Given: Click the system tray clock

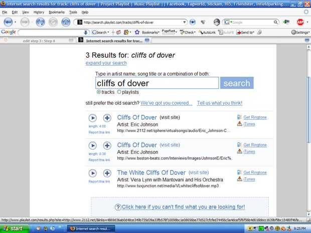Looking at the screenshot, I should tap(299, 228).
